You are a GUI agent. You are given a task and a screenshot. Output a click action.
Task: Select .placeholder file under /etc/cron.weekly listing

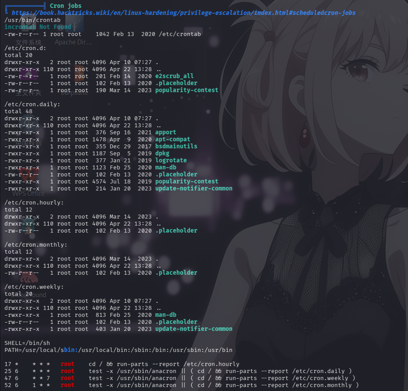coord(176,322)
